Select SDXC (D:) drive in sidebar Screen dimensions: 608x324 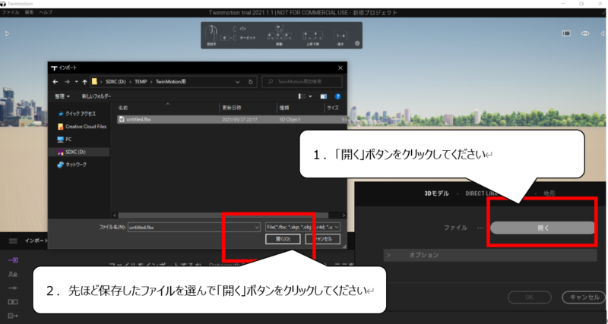[x=80, y=152]
